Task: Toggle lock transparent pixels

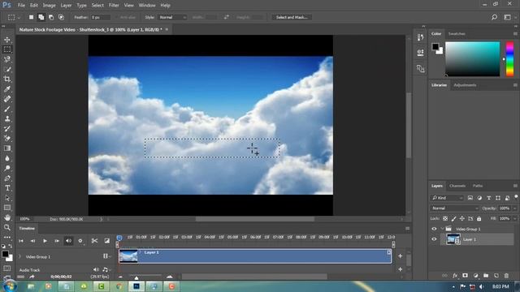Action: click(445, 218)
